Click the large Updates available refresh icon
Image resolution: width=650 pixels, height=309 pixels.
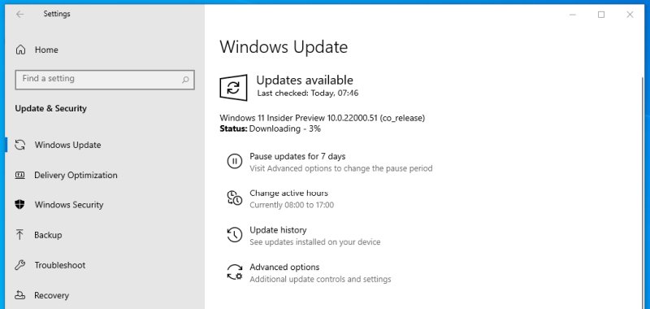pos(233,88)
